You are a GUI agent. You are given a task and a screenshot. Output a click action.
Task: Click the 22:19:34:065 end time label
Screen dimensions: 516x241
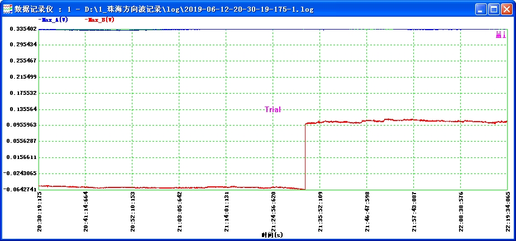point(507,212)
